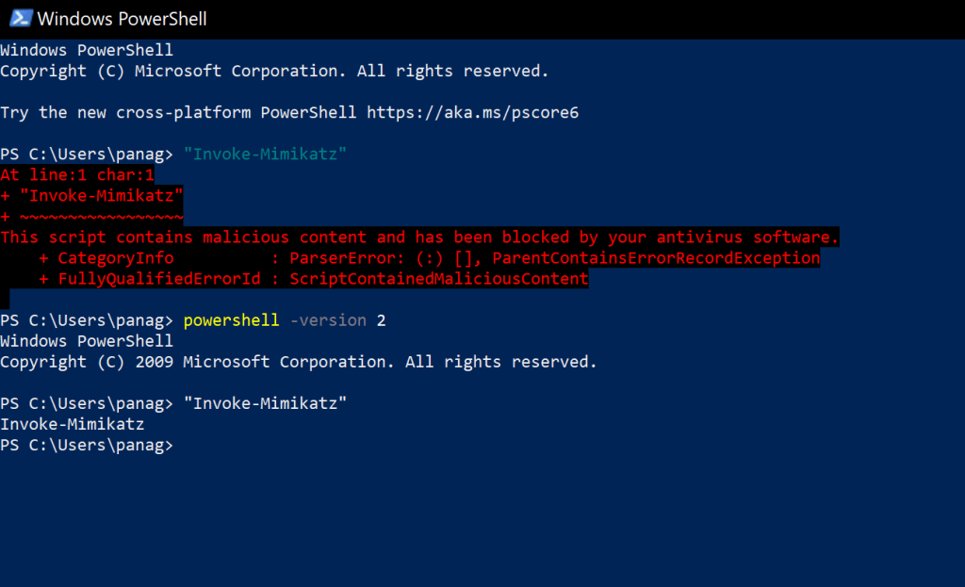Click the PowerShell icon in the title bar

[x=18, y=18]
